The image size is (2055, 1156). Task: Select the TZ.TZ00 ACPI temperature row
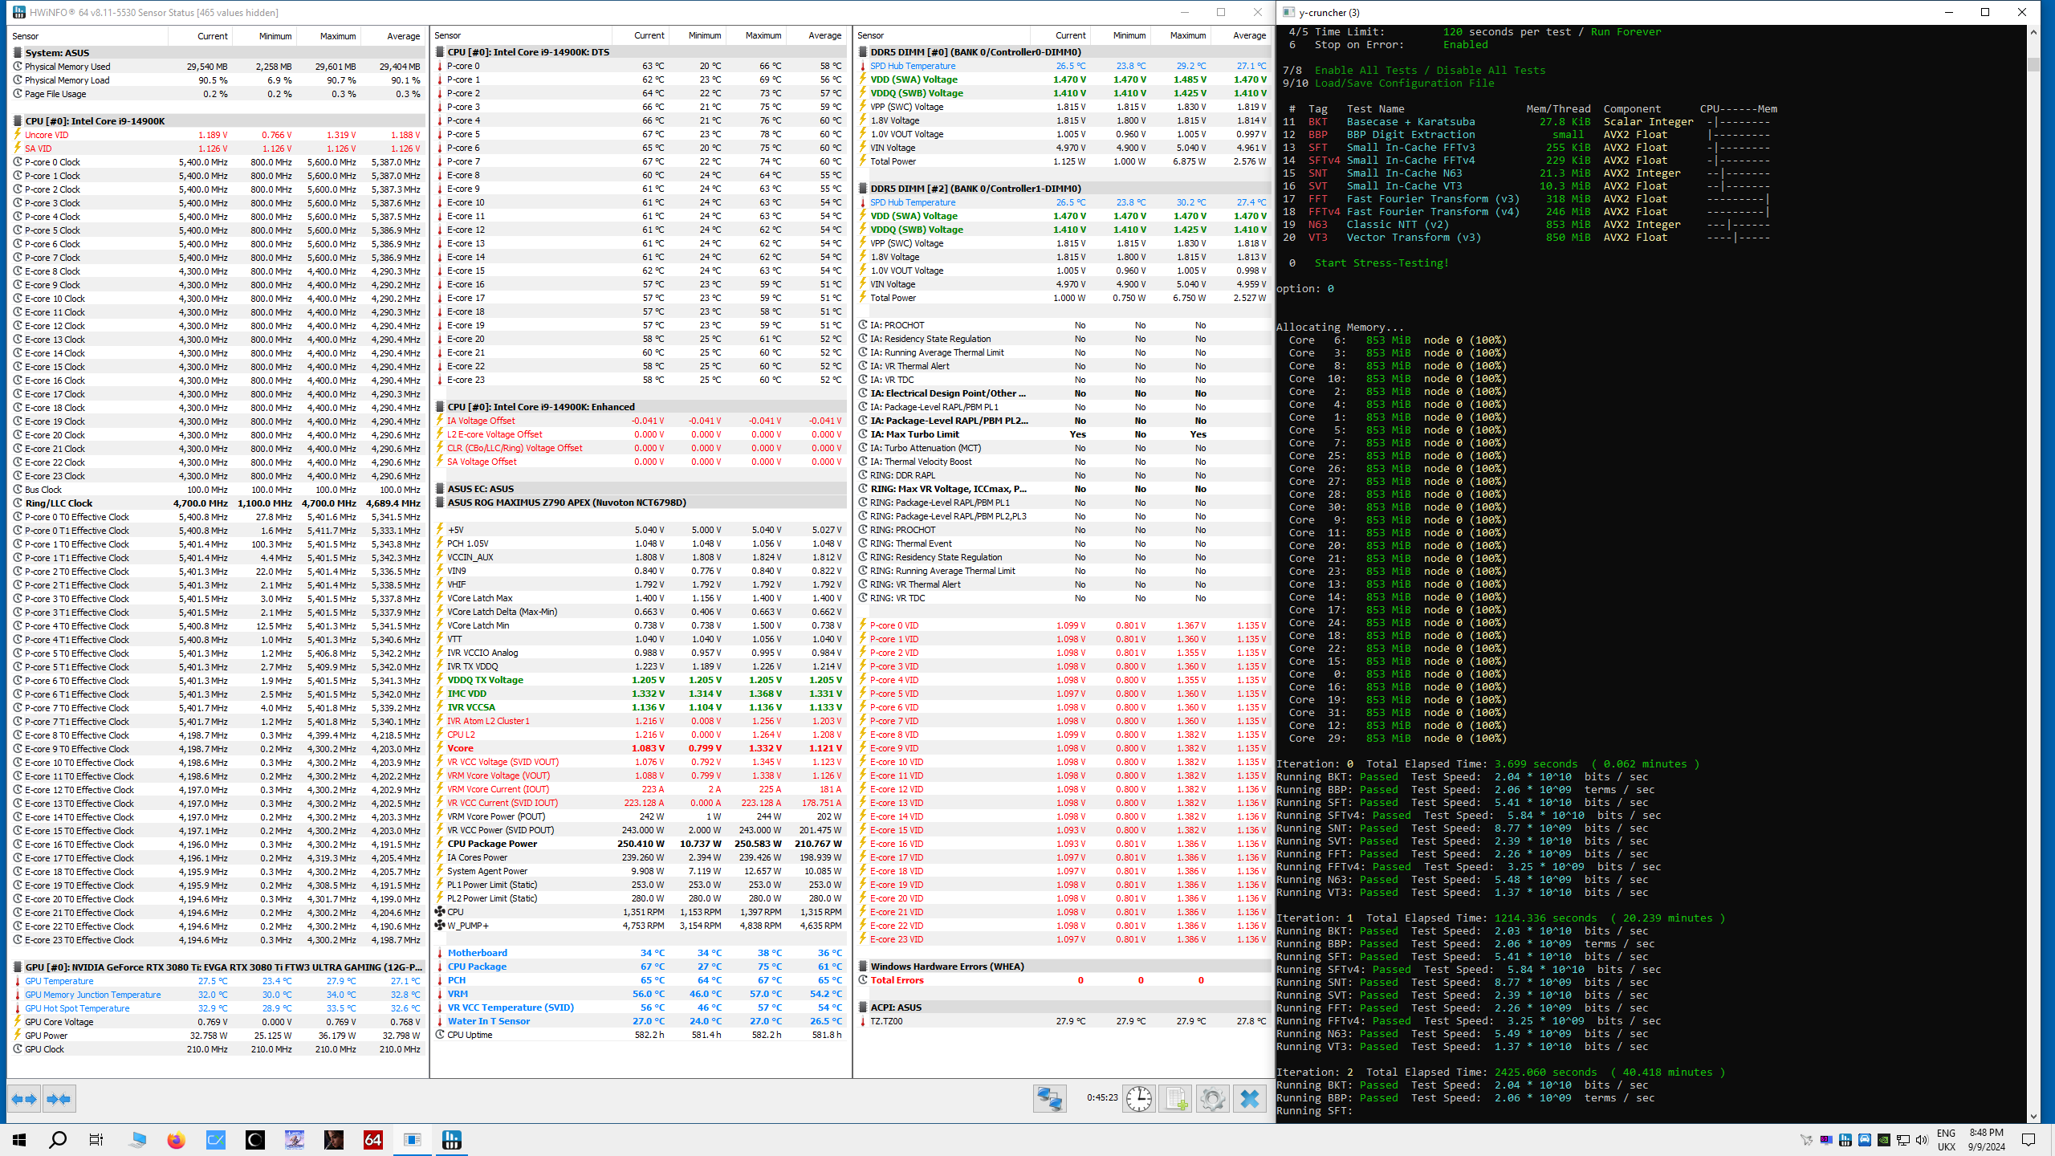tap(1064, 1021)
